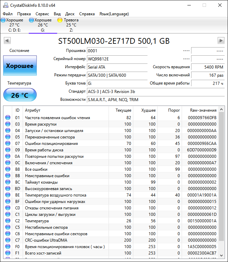The height and width of the screenshot is (262, 228).
Task: Click disk model title ST500LM030-2E717D 500,1 GB
Action: point(114,41)
